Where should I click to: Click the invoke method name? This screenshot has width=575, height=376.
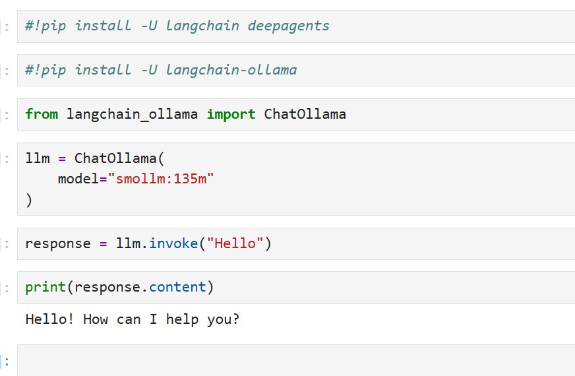pos(173,243)
